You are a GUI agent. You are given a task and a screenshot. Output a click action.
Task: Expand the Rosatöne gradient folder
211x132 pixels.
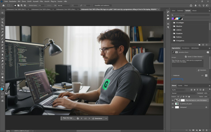coord(172,33)
